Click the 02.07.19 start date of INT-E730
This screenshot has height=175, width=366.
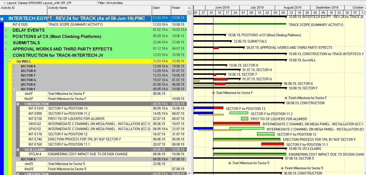[162, 119]
